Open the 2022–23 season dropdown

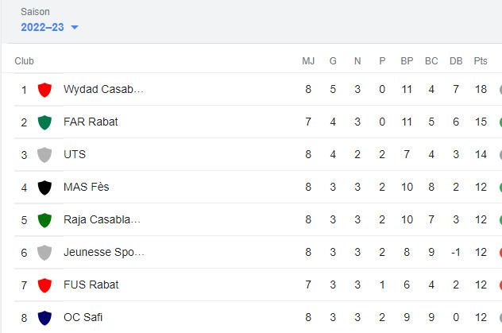pyautogui.click(x=49, y=27)
